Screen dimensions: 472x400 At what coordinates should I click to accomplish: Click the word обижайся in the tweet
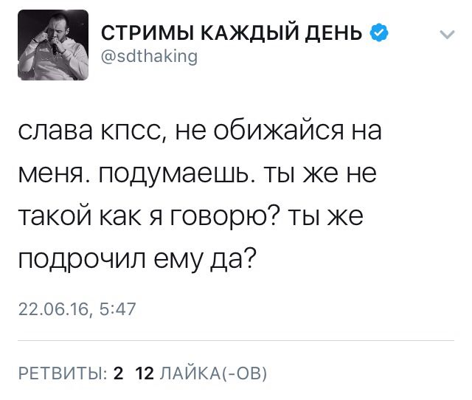point(279,130)
